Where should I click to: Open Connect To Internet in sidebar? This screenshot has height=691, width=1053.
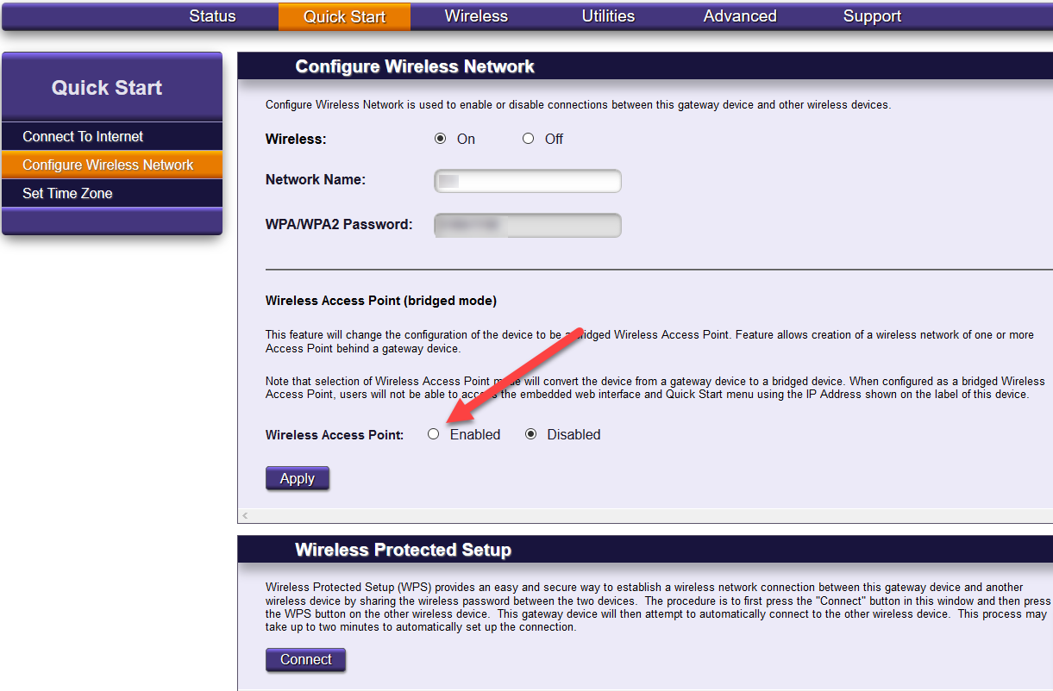(83, 136)
